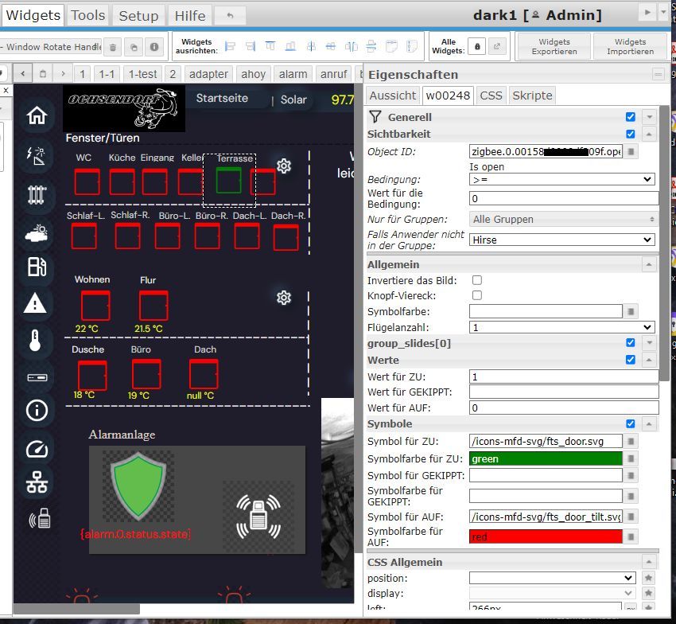Switch to the CSS properties tab
676x624 pixels.
coord(491,96)
